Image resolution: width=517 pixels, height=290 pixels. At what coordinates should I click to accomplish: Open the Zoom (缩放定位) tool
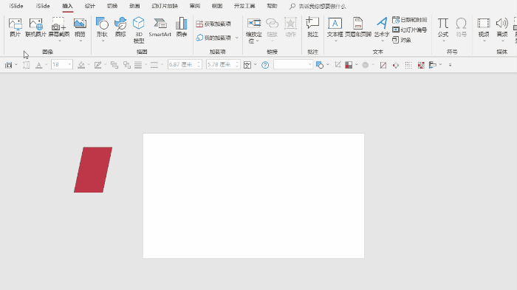pos(254,30)
